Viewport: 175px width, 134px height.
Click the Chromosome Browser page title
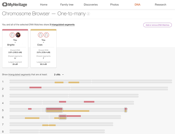coord(44,14)
